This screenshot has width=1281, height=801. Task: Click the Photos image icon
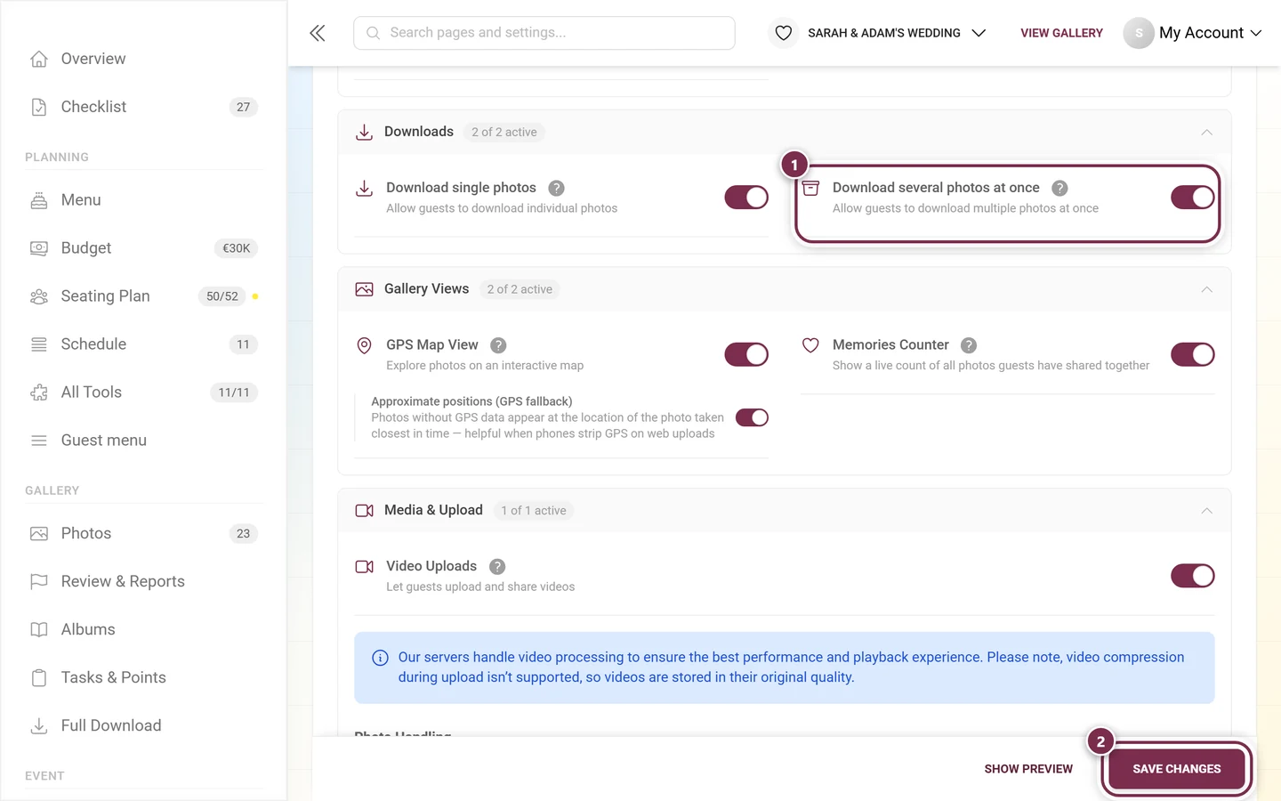(x=39, y=534)
